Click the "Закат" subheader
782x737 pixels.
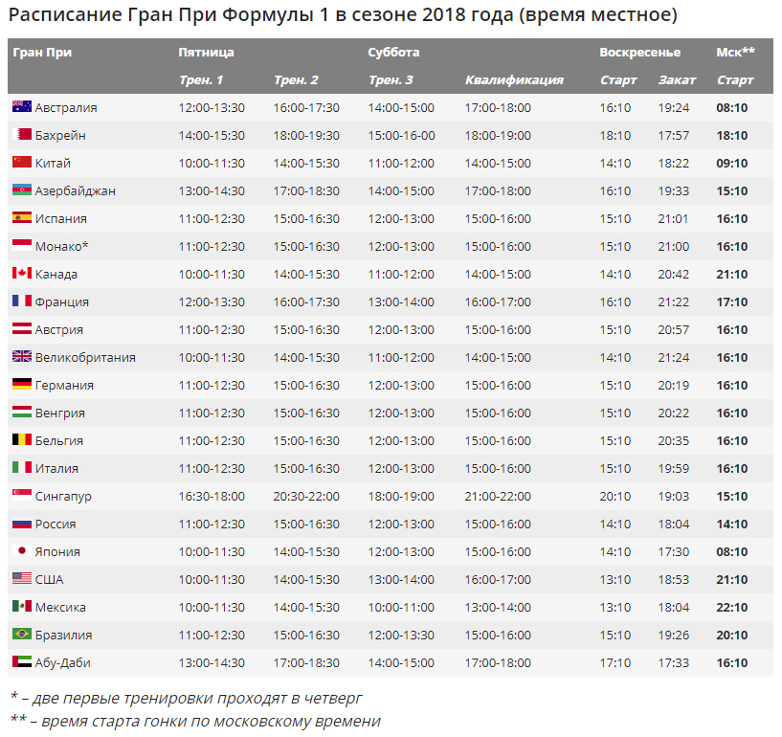point(677,80)
